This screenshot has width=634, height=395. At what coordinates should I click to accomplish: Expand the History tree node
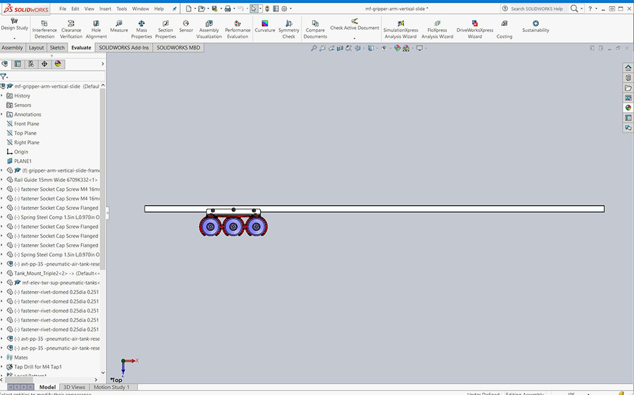2,96
